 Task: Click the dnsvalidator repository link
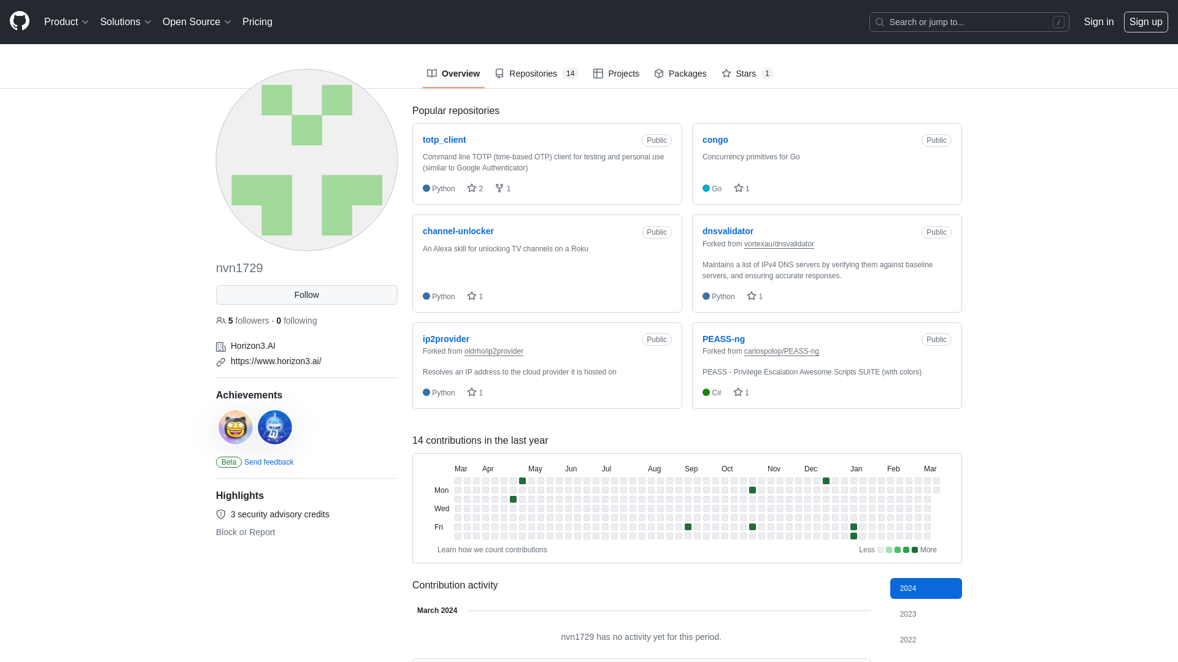pyautogui.click(x=727, y=231)
